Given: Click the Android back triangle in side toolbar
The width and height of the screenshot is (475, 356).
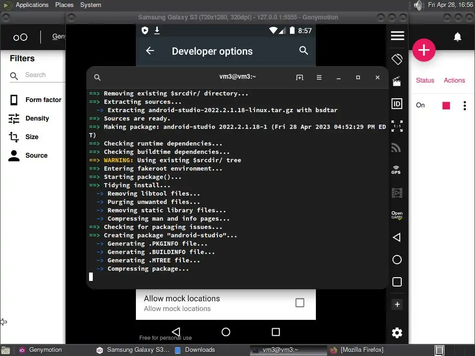Looking at the screenshot, I should pos(397,237).
